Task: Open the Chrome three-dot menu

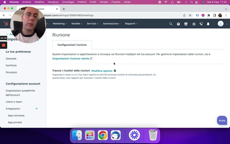Action: (x=226, y=15)
